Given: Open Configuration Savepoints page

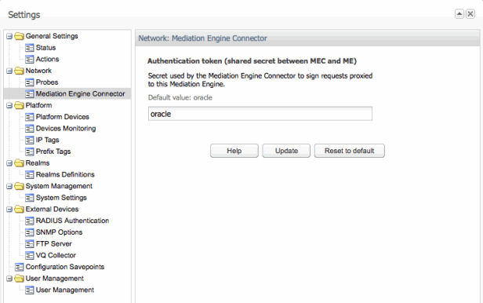Looking at the screenshot, I should click(65, 267).
